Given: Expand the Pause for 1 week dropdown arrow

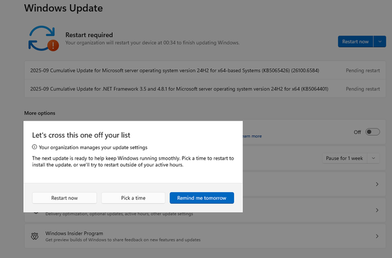Looking at the screenshot, I should [374, 158].
